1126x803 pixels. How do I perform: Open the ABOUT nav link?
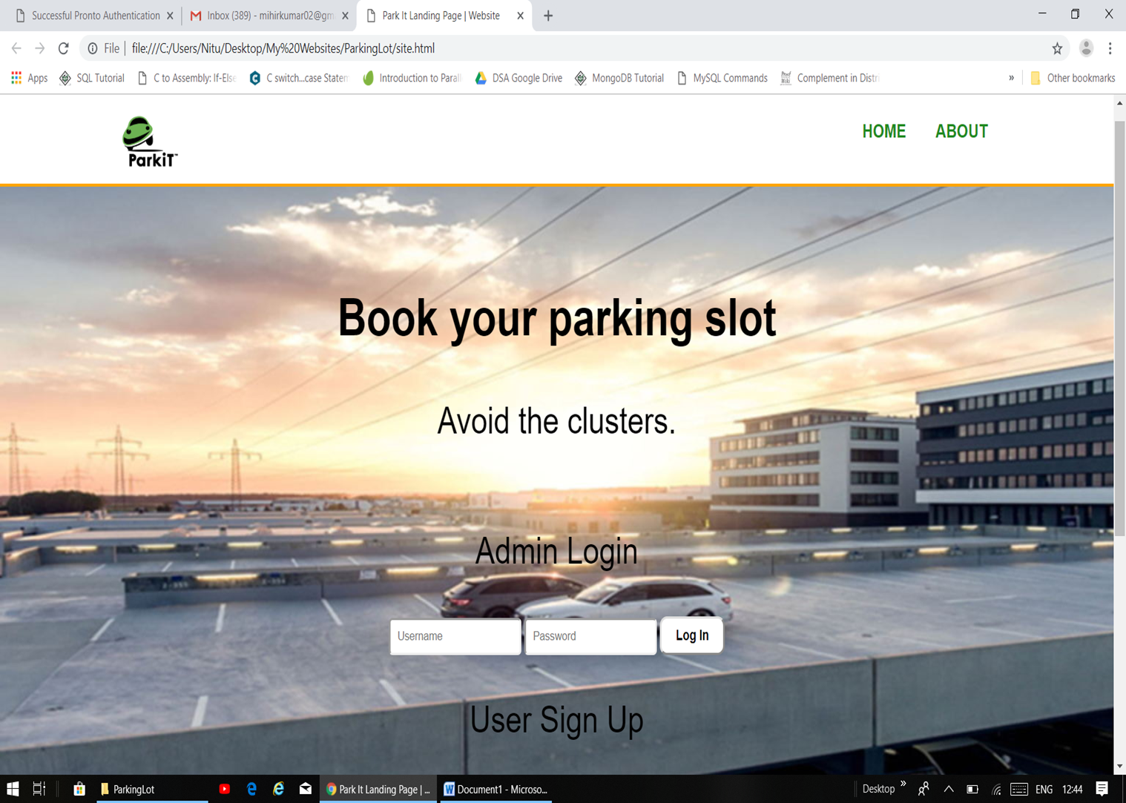click(961, 131)
